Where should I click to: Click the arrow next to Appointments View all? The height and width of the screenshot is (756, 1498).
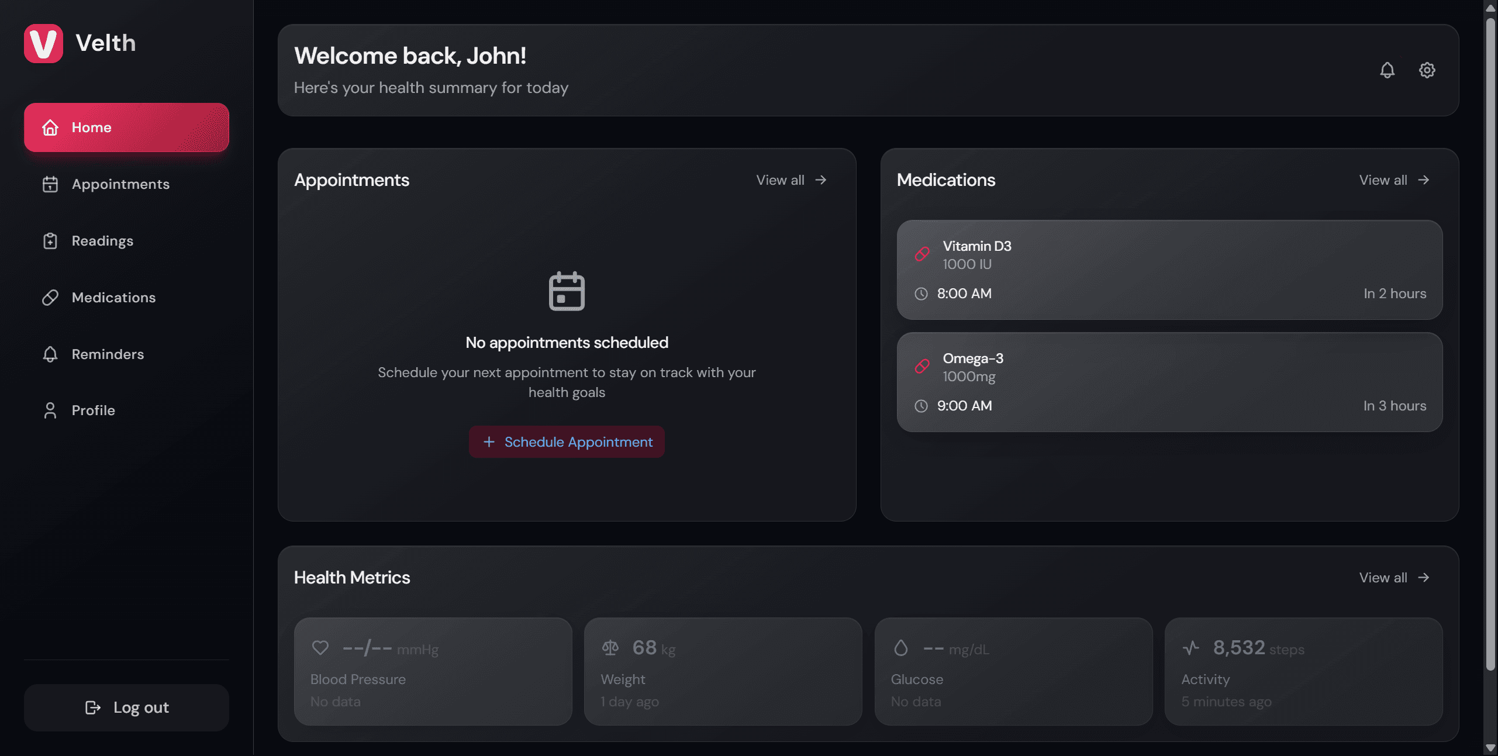821,180
